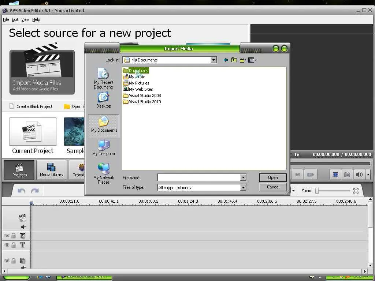Expand the volume arrow beside the speaker
Viewport: 375px width, 281px height.
(x=368, y=175)
